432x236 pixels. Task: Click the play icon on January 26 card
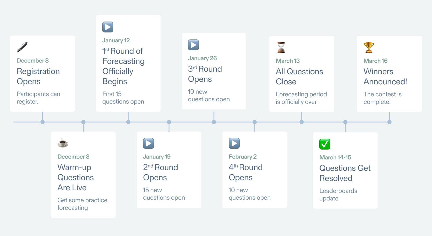193,45
